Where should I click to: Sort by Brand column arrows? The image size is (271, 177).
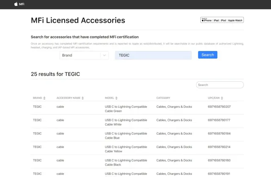click(44, 98)
